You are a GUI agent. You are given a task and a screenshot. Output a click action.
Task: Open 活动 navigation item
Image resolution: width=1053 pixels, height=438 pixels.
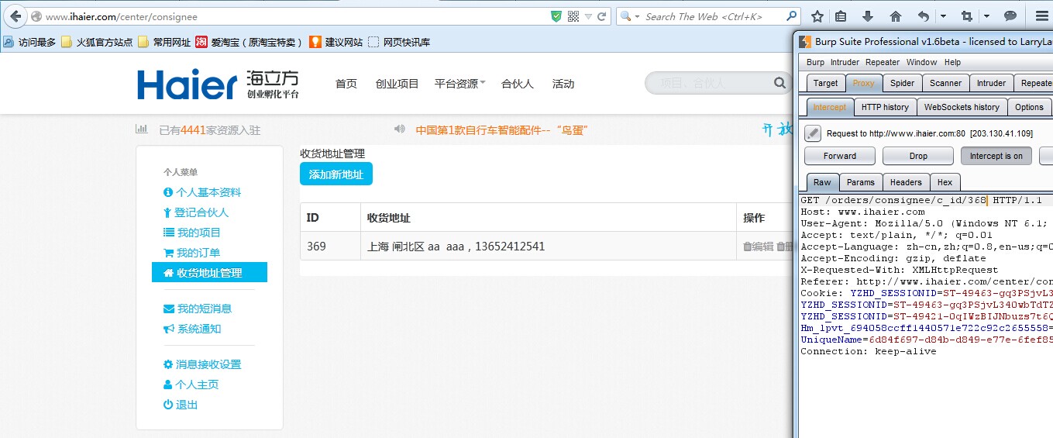563,84
